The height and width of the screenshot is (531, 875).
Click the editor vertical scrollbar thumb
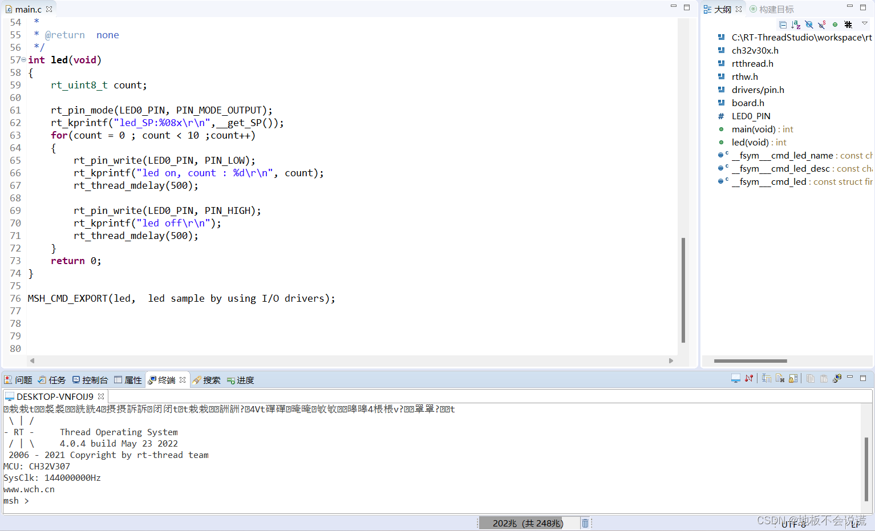tap(683, 290)
